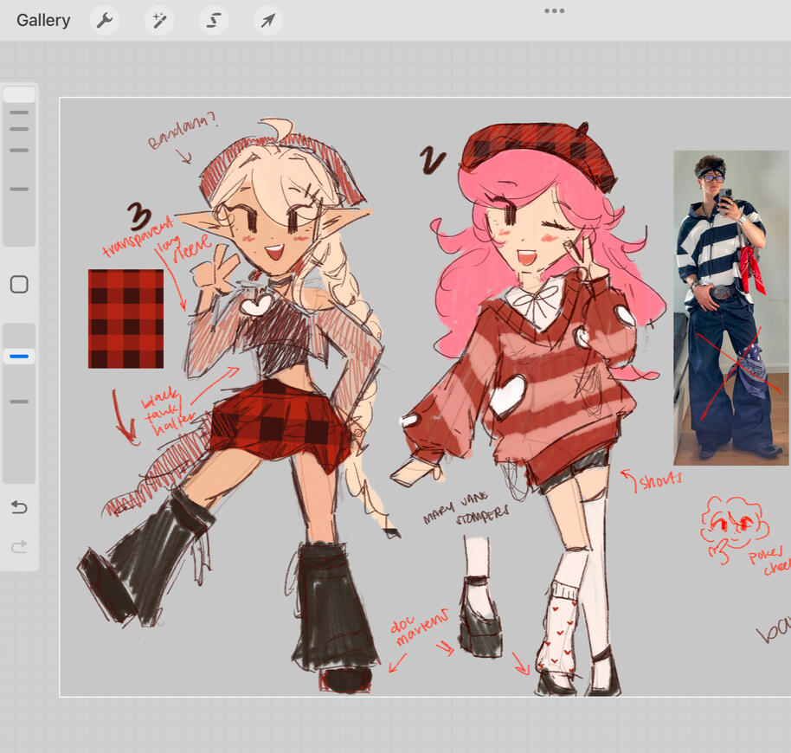791x753 pixels.
Task: Click the brush size slider handle
Action: [x=19, y=95]
